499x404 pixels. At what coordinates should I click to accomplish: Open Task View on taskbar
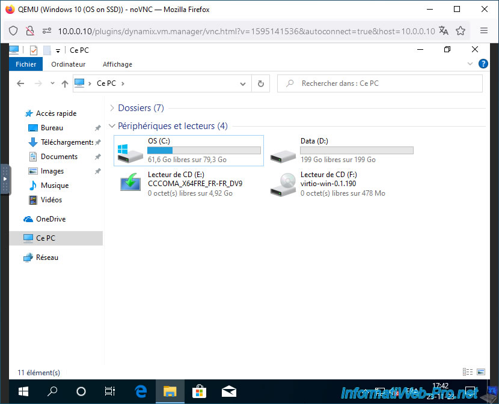coord(110,391)
